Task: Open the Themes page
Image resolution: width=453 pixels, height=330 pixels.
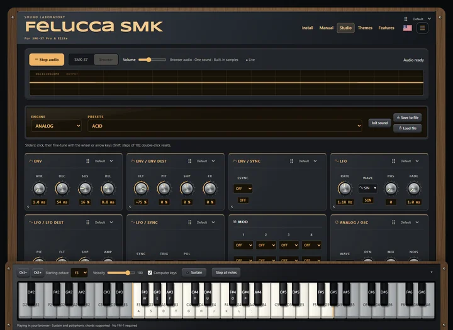Action: (x=365, y=28)
